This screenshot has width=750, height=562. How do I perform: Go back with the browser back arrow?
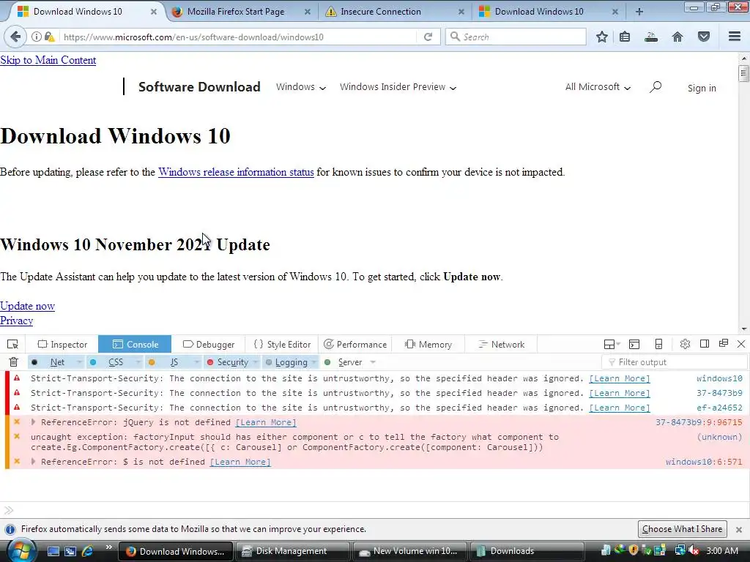tap(15, 37)
